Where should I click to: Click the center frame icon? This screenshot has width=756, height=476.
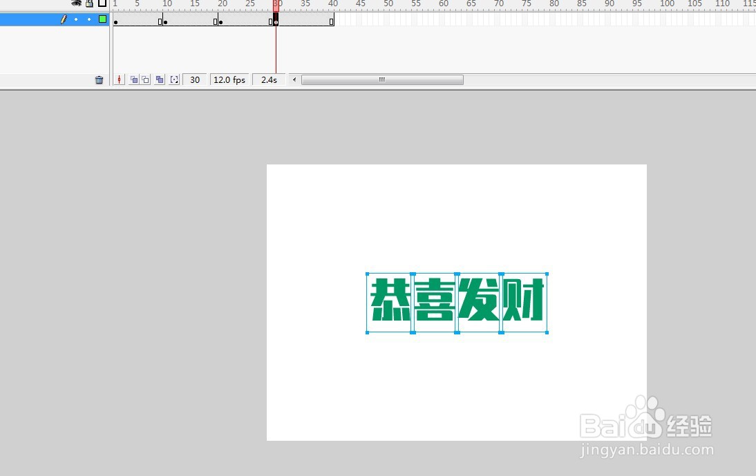click(x=119, y=79)
